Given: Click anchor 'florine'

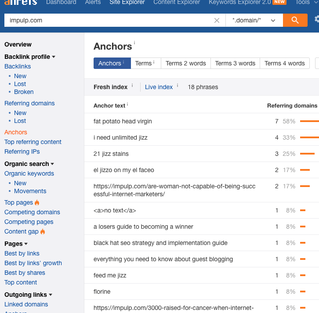Looking at the screenshot, I should [102, 291].
